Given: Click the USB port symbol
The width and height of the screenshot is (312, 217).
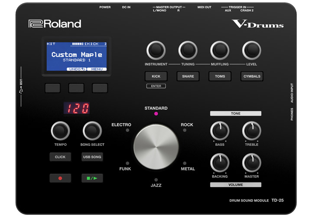Looking at the screenshot, I should click(x=21, y=90).
